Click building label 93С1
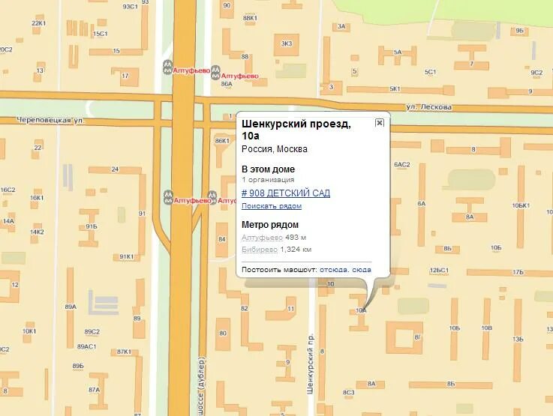Viewport: 553px width, 416px height. click(x=130, y=7)
